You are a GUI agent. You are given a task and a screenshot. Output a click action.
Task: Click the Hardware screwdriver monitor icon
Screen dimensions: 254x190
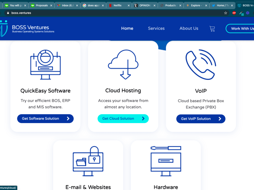166,161
